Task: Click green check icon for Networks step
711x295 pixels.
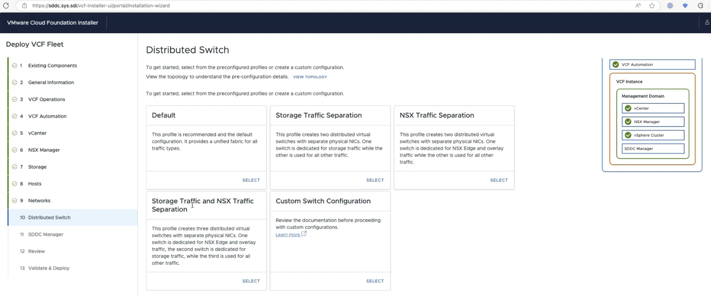Action: (15, 201)
